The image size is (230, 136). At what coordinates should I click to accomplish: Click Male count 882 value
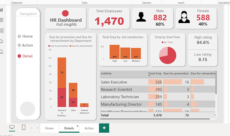coord(160,18)
